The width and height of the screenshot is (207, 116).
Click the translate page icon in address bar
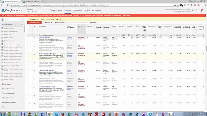(x=175, y=5)
